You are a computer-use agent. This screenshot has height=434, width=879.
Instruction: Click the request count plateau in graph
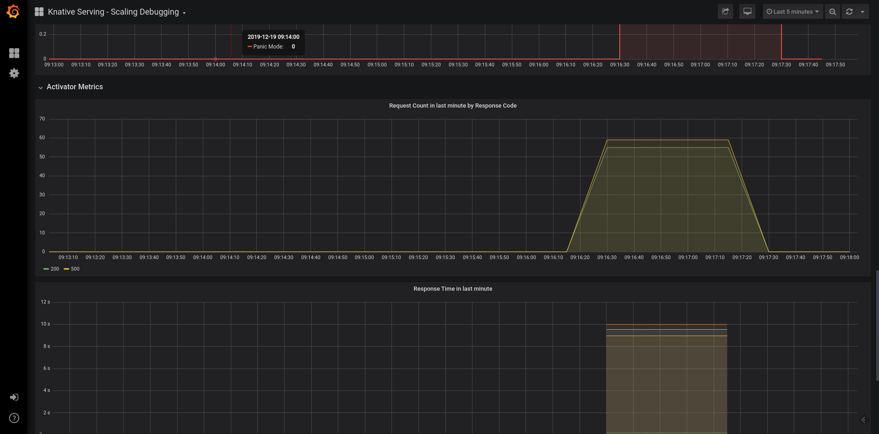667,140
